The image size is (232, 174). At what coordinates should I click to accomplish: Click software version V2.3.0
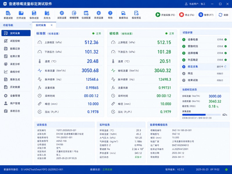click(x=180, y=170)
